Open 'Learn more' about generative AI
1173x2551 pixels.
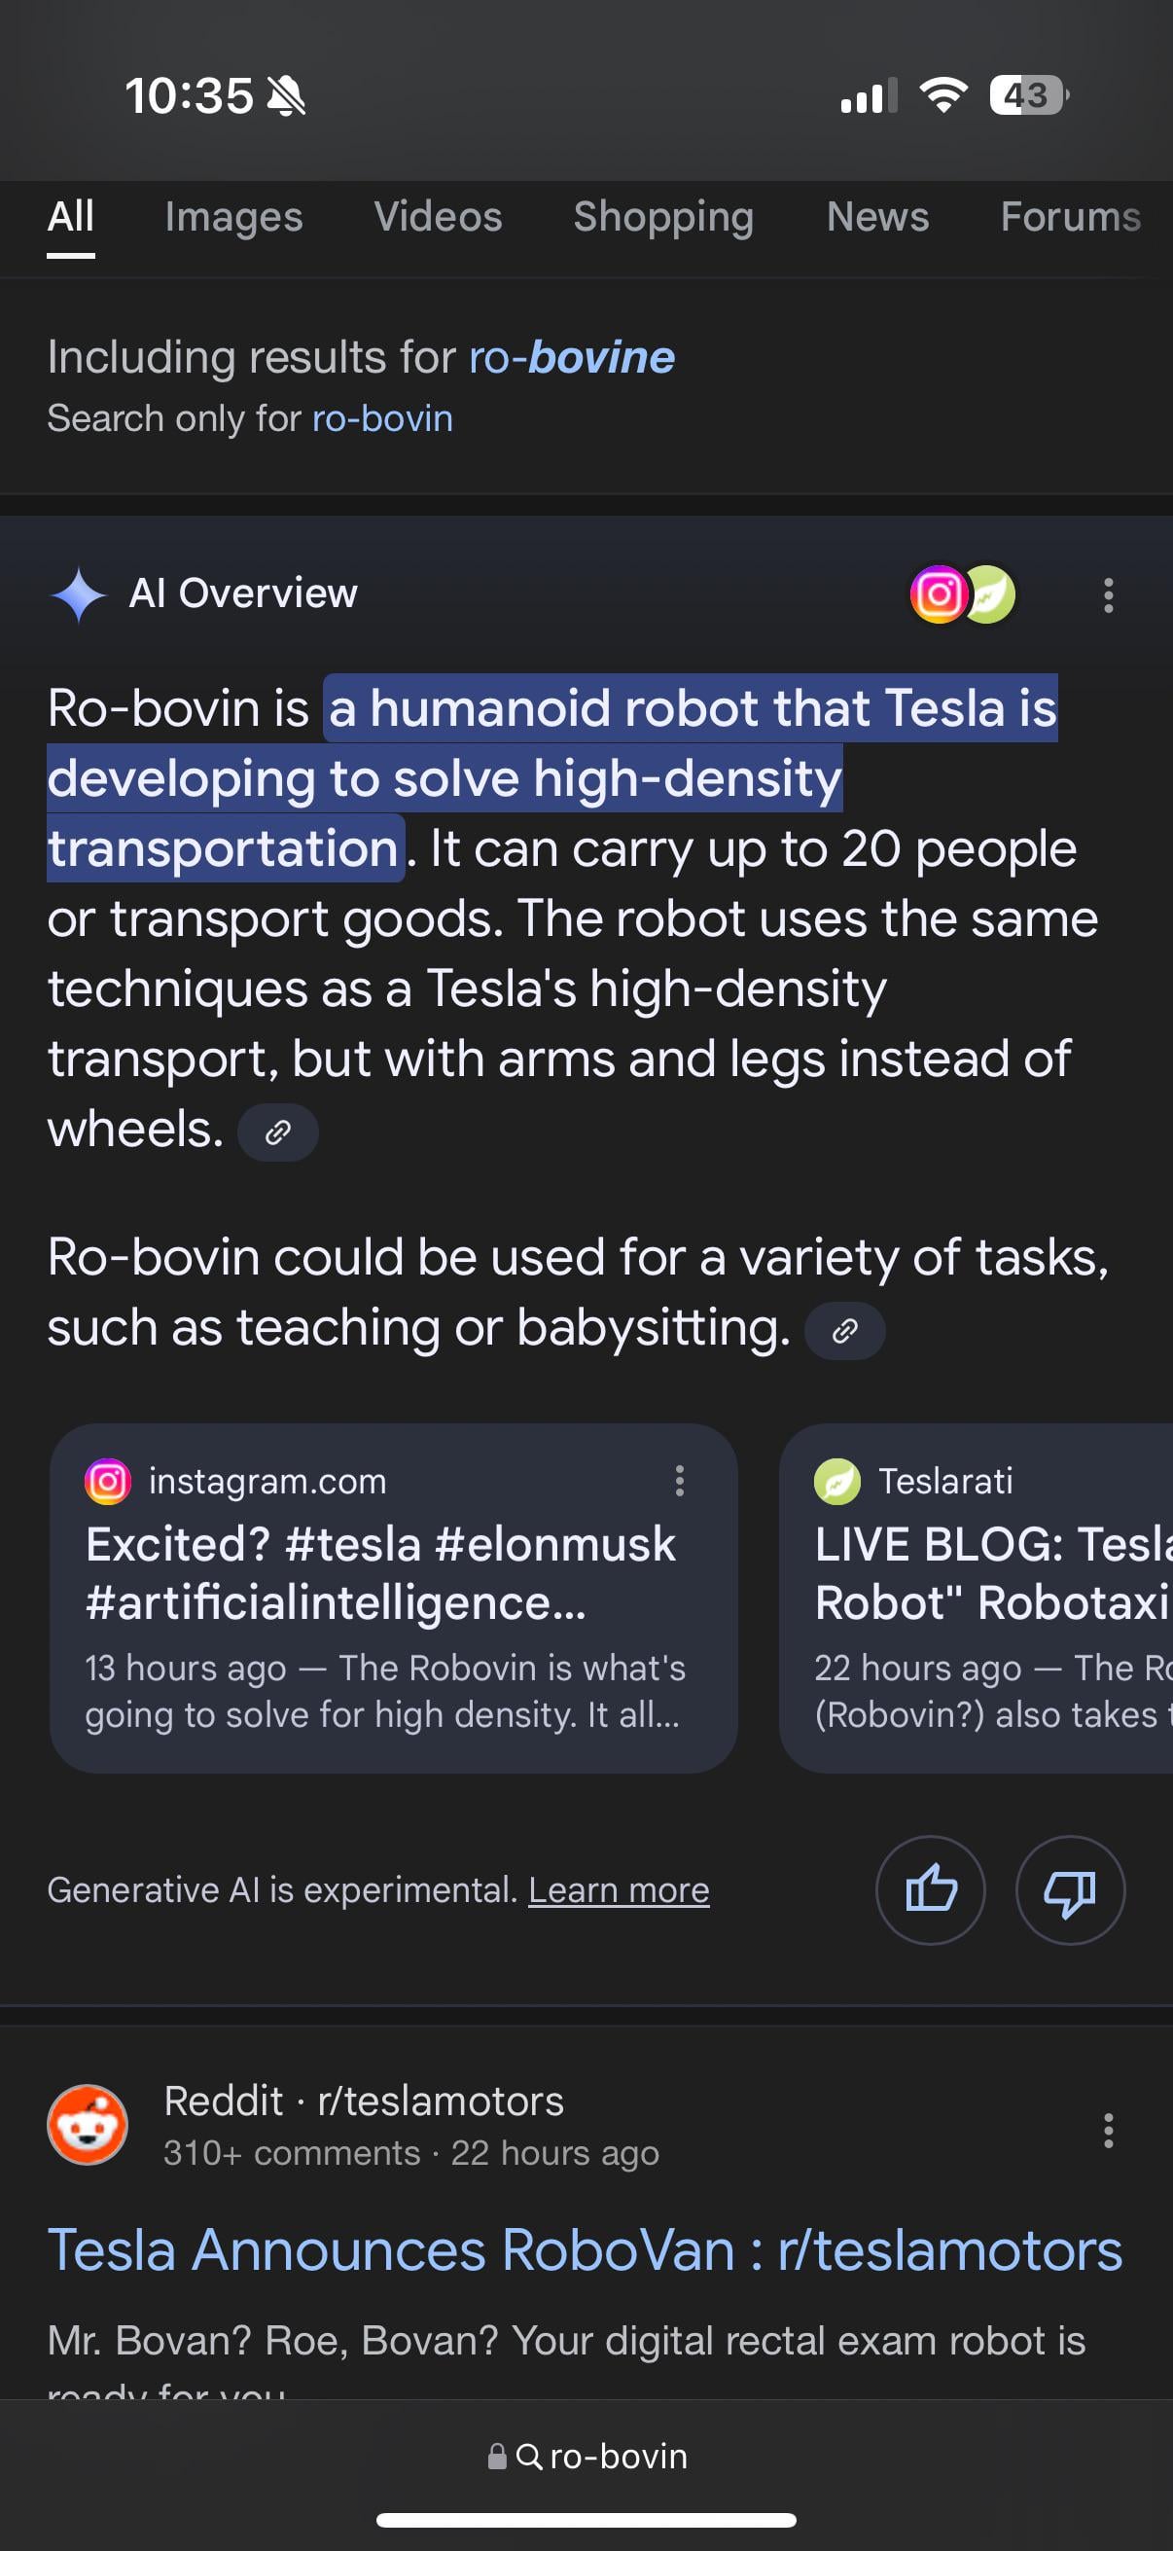(x=619, y=1890)
